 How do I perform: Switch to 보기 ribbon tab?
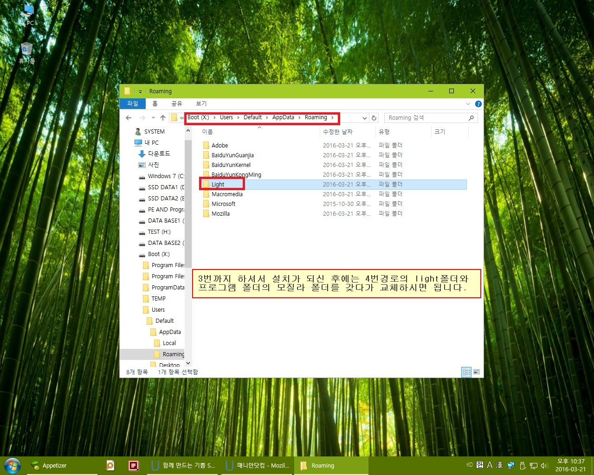(x=201, y=103)
